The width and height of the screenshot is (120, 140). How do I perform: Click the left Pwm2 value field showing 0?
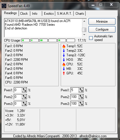click(x=18, y=97)
